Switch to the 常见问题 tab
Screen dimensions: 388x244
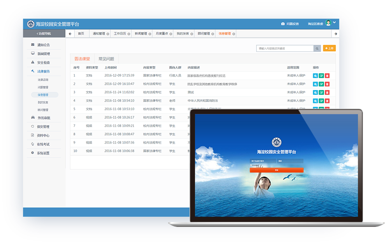click(106, 59)
